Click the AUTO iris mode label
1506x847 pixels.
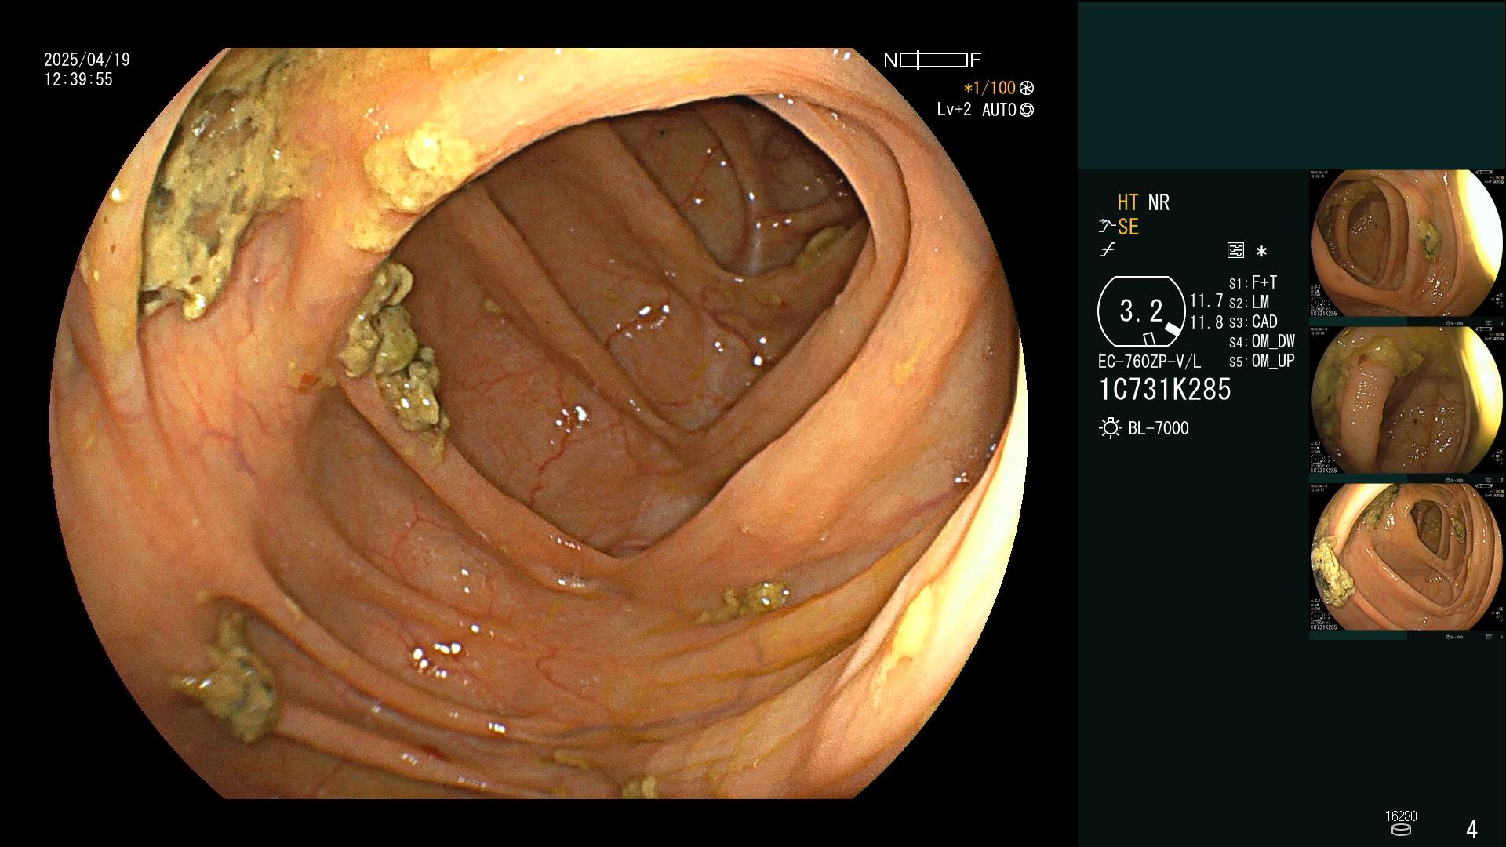click(x=999, y=110)
